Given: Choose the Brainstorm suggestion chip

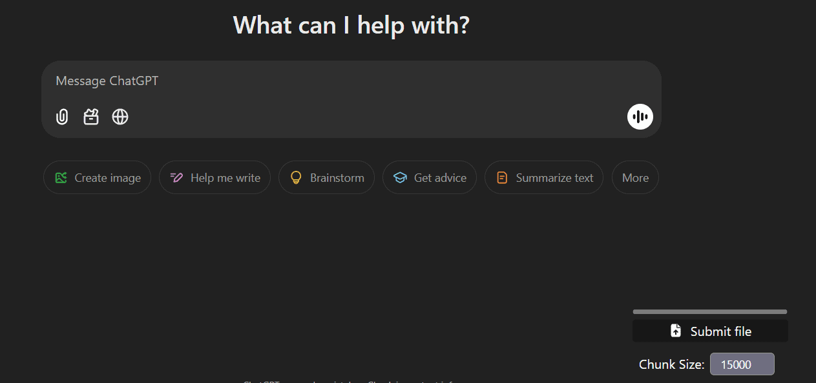Looking at the screenshot, I should (326, 177).
